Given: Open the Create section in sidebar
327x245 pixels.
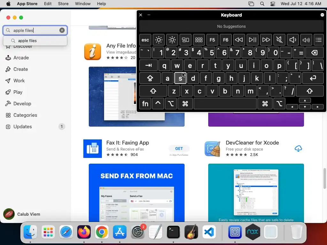Looking at the screenshot, I should click(21, 69).
